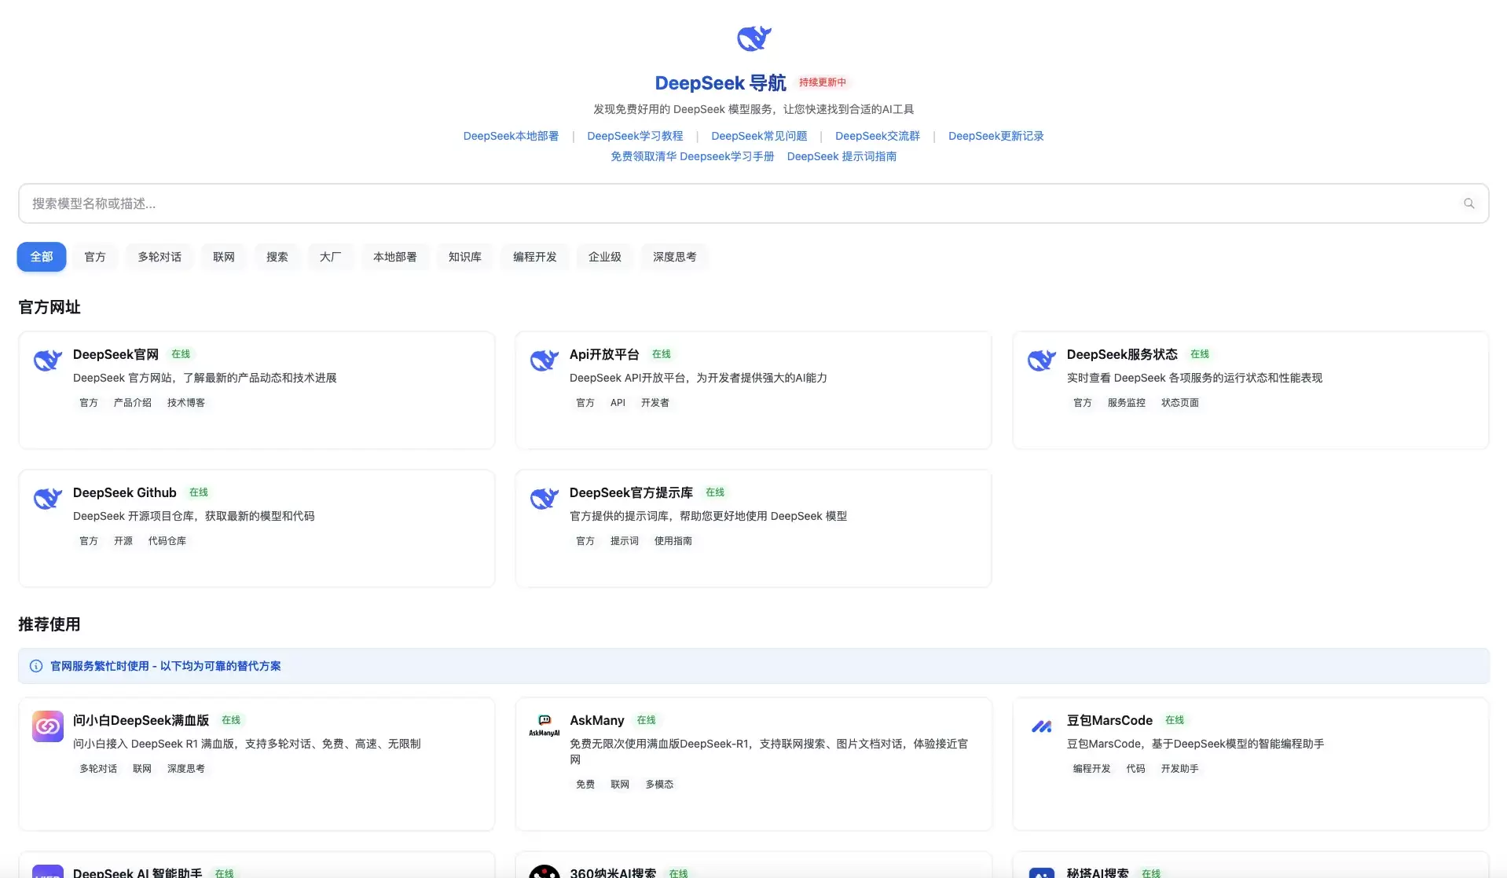This screenshot has height=878, width=1507.
Task: Click the 在线 status badge beside AskMany
Action: coord(647,720)
